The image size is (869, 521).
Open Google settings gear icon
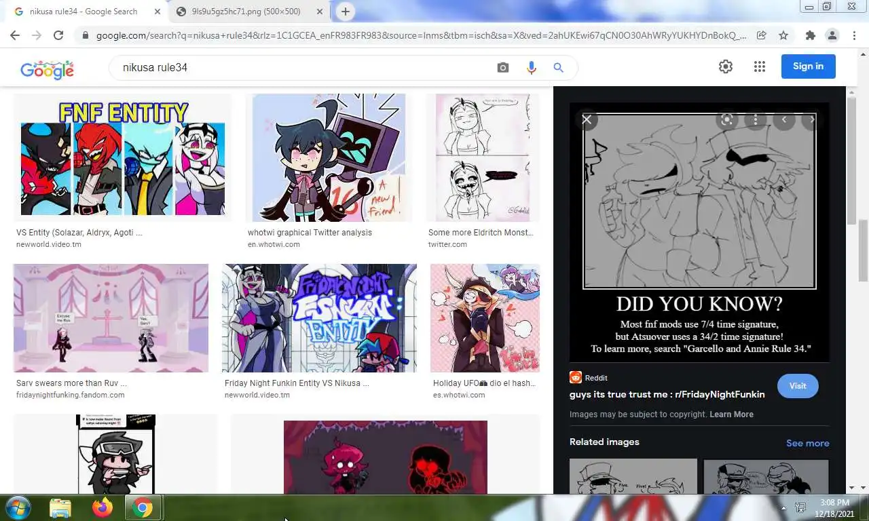coord(726,66)
